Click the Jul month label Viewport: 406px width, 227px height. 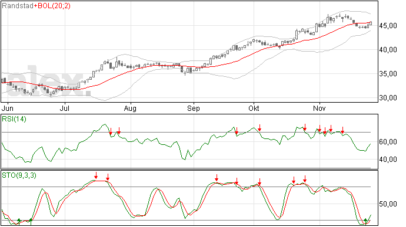65,108
